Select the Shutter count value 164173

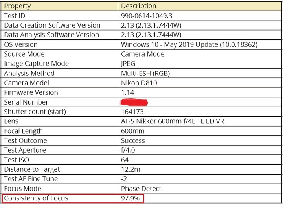pos(132,112)
